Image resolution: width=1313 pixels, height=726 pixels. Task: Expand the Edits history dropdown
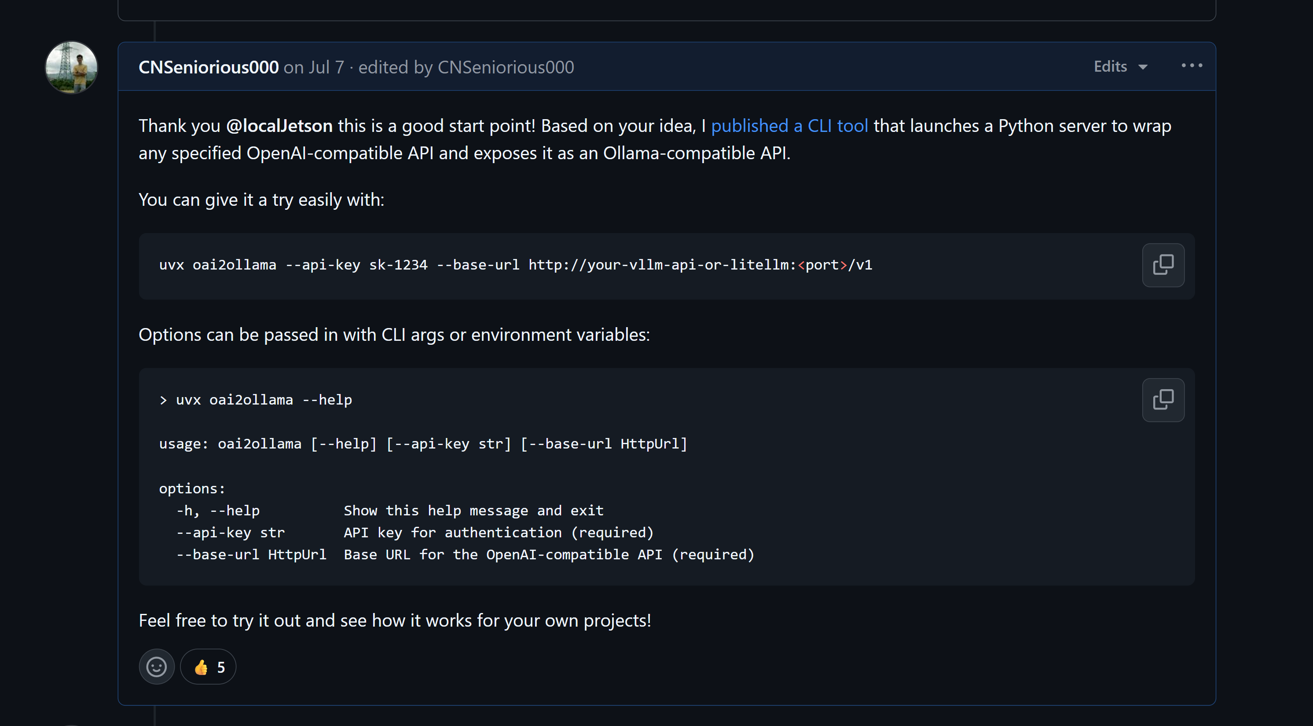point(1120,67)
